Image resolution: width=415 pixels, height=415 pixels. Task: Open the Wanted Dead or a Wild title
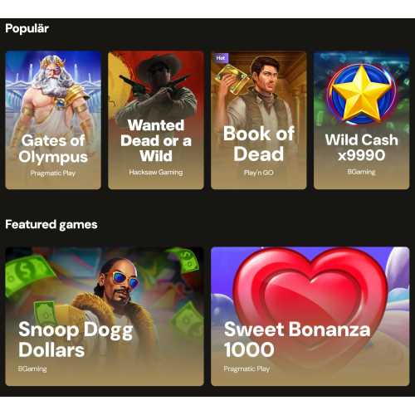(156, 140)
